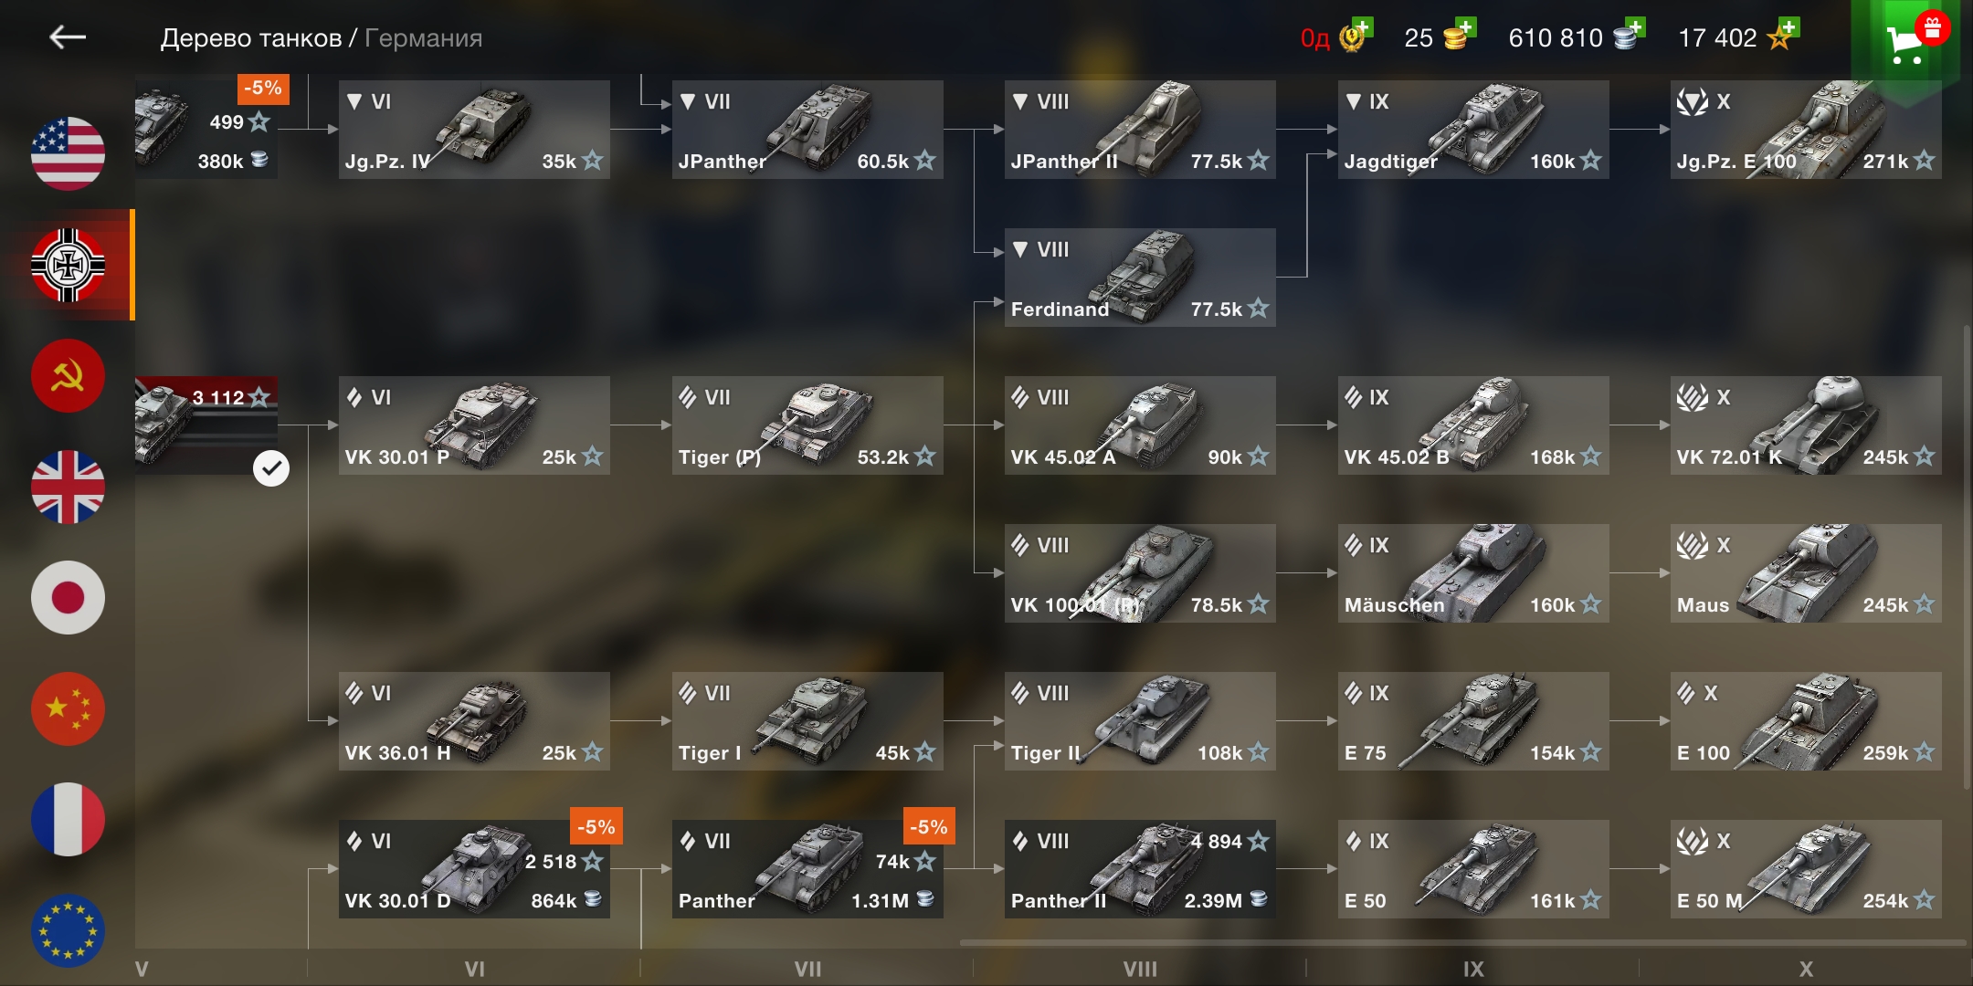Select the USA flag nation

68,153
